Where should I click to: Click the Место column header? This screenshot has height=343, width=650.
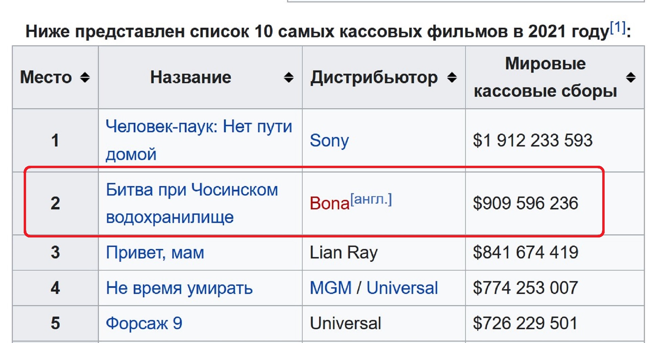coord(46,77)
